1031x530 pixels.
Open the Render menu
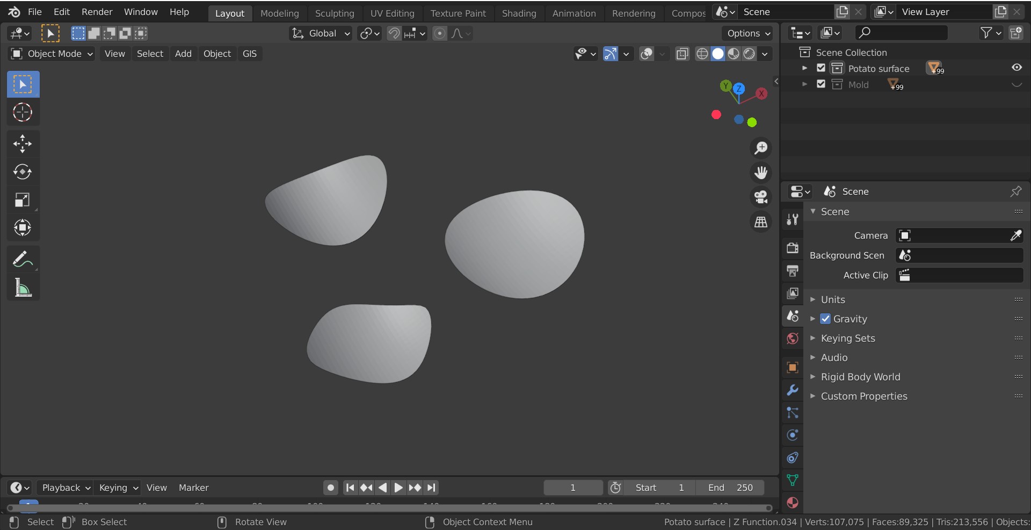point(97,11)
